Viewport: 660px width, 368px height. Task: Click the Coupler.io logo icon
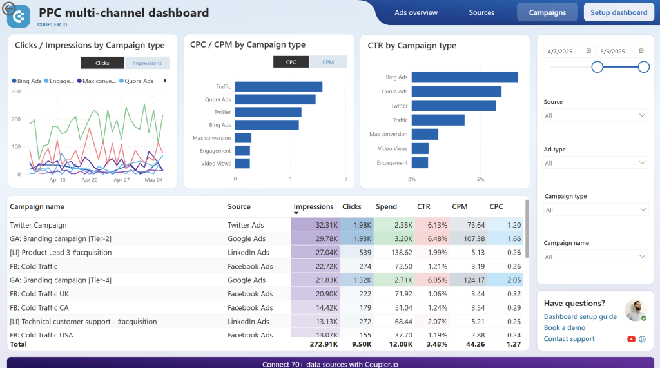19,17
